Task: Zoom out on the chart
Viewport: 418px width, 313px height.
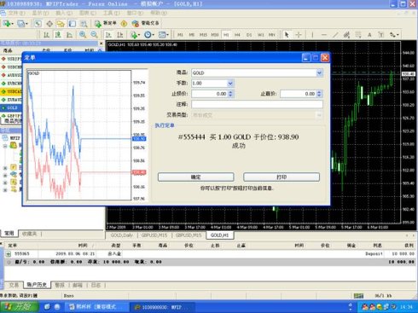Action: click(x=94, y=35)
